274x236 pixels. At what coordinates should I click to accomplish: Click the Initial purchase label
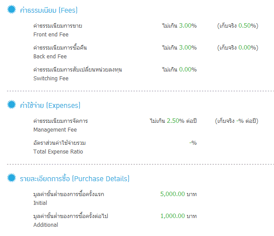[40, 203]
